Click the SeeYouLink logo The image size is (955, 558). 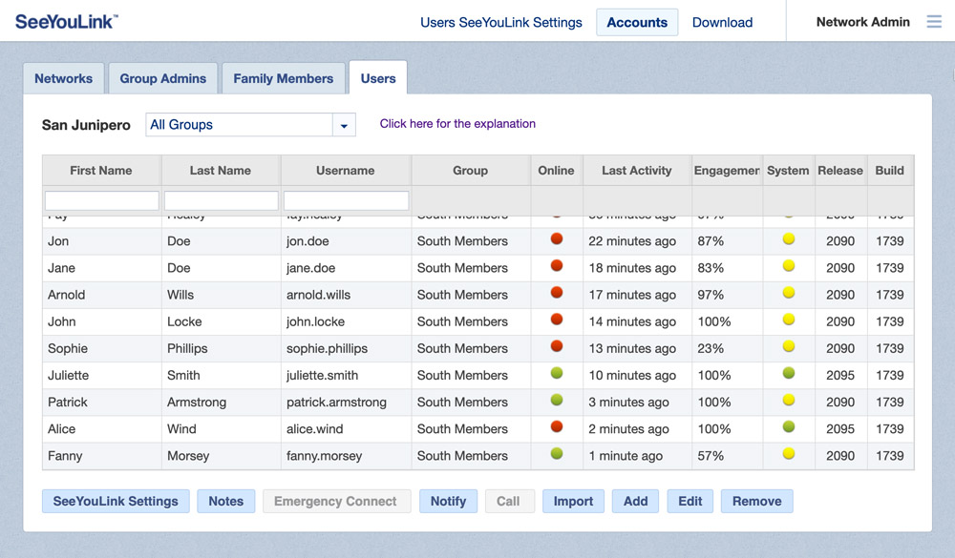tap(67, 22)
